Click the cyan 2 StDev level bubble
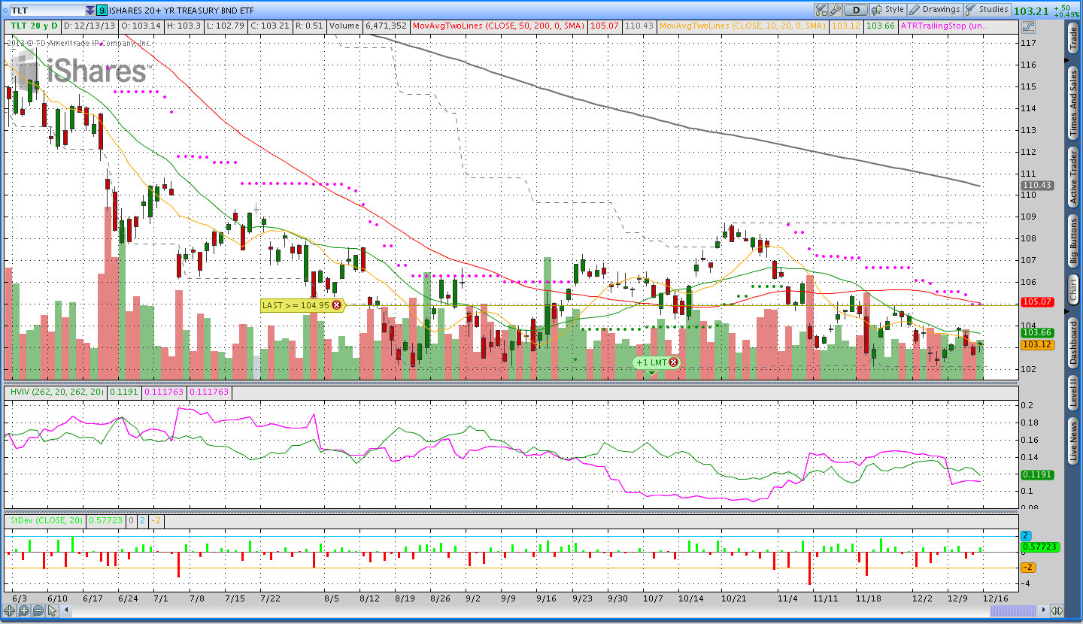Viewport: 1083px width, 624px height. click(x=1027, y=536)
